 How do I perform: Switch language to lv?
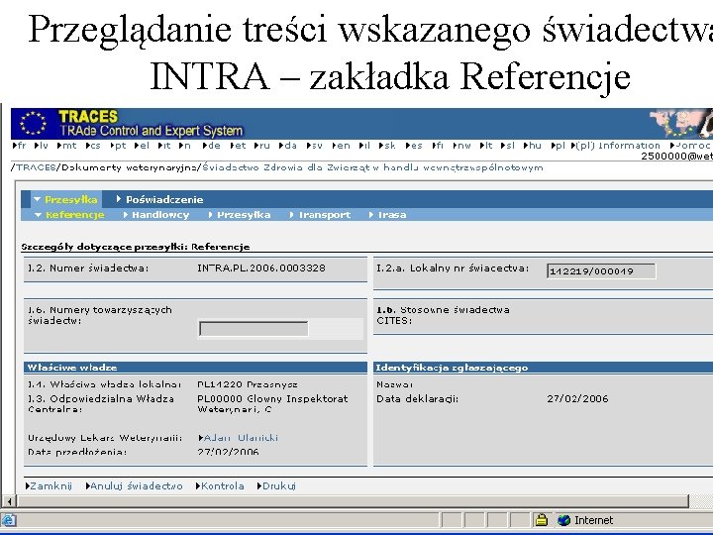(42, 146)
